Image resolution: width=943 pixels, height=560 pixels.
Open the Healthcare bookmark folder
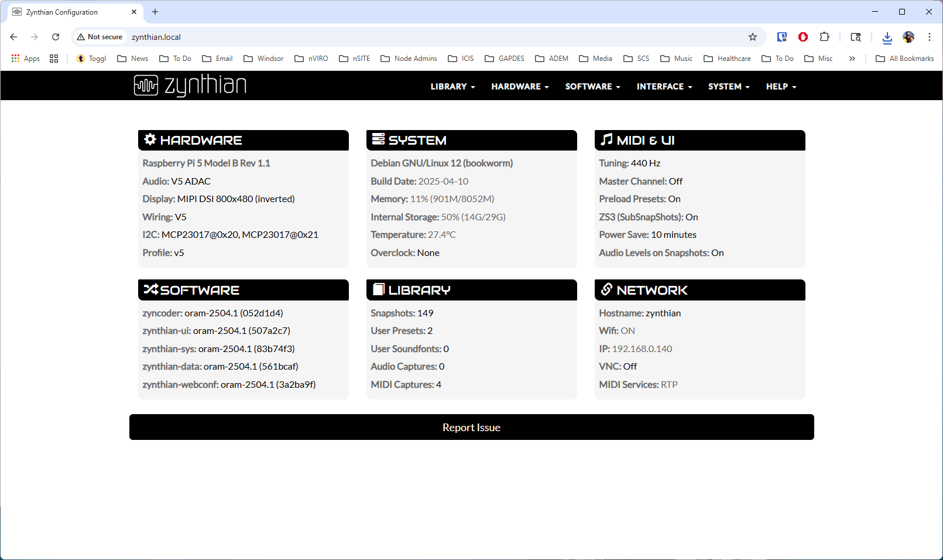coord(727,59)
